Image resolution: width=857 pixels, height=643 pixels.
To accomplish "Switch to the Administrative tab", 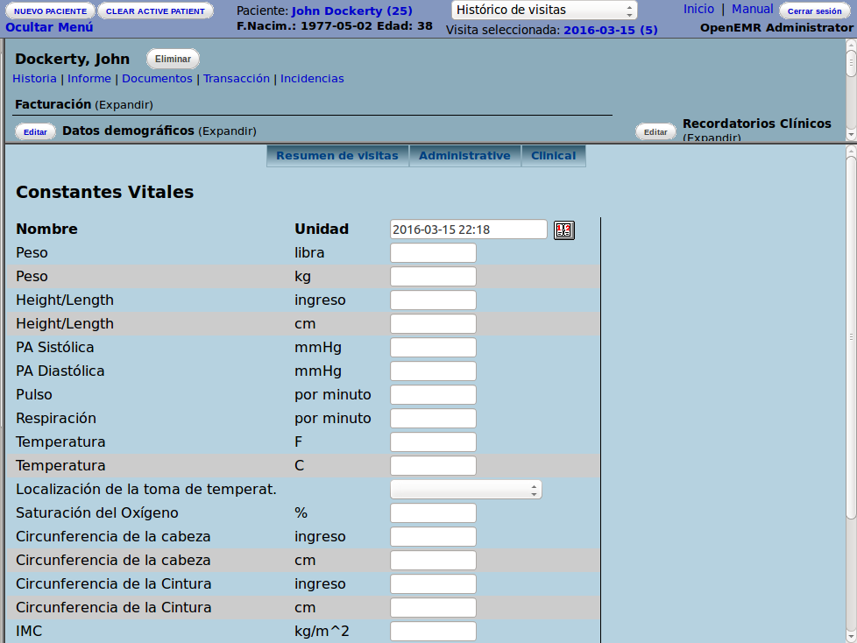I will (x=464, y=156).
